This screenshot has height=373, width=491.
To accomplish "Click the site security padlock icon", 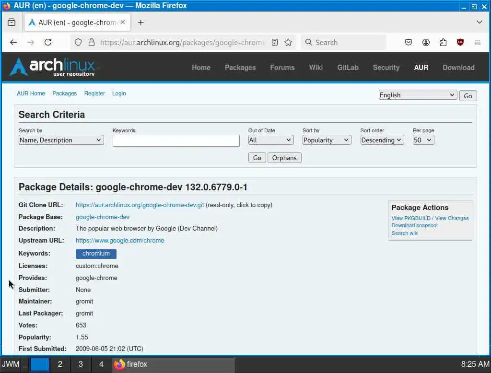I will [x=92, y=42].
